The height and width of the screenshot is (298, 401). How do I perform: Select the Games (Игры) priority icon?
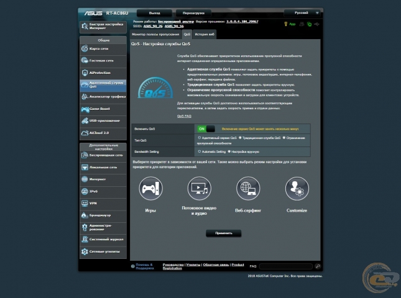[x=150, y=189]
